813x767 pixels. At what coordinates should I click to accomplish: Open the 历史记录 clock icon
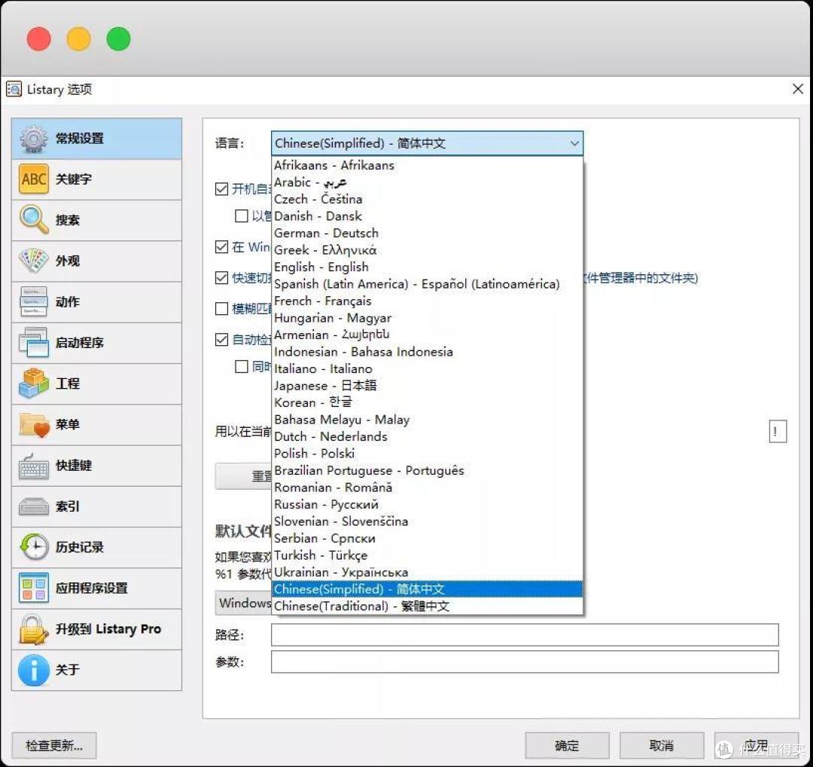pyautogui.click(x=34, y=547)
